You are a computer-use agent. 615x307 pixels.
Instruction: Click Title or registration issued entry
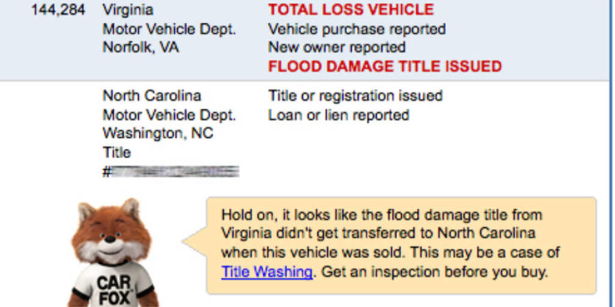click(x=356, y=95)
